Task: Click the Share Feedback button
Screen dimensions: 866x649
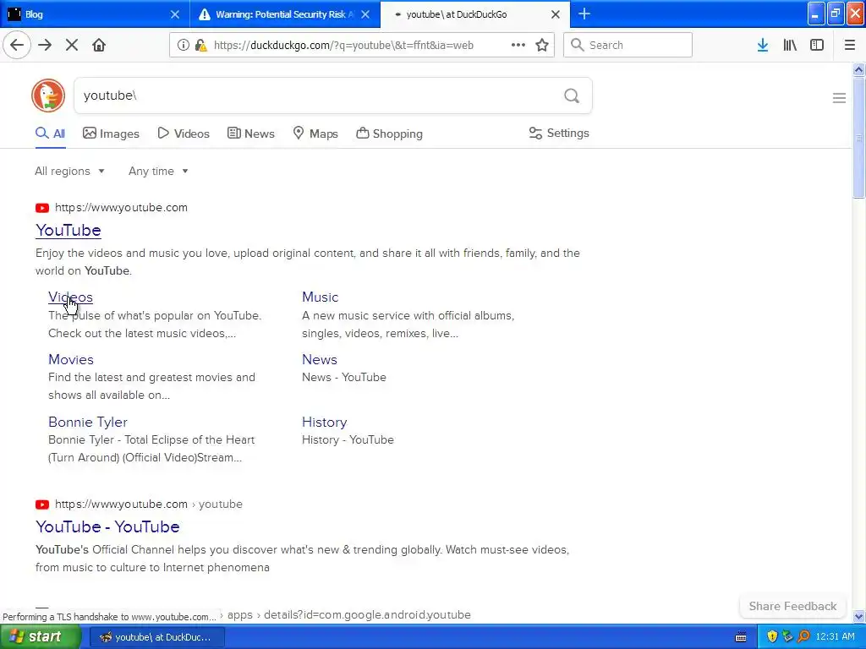Action: [x=792, y=606]
